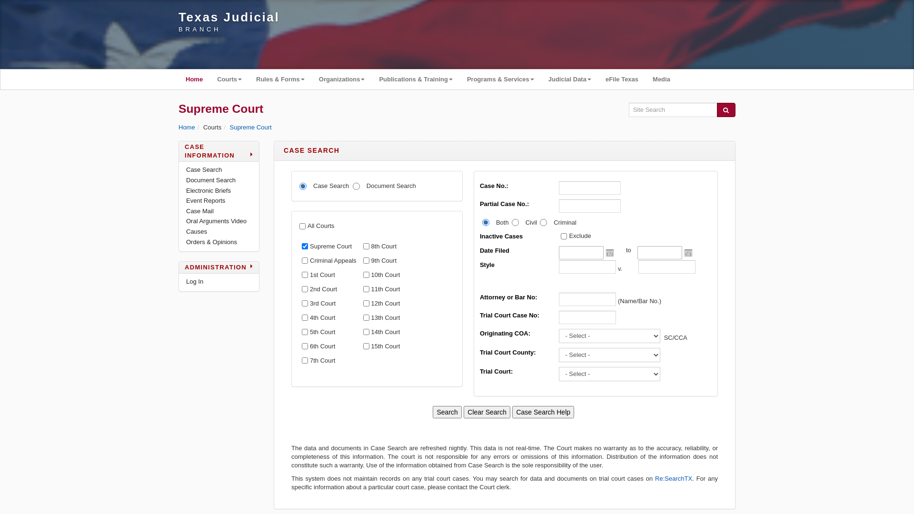Check the All Courts checkbox
Image resolution: width=914 pixels, height=514 pixels.
click(302, 227)
